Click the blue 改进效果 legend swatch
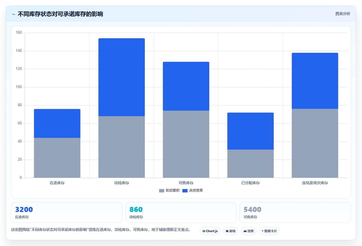Image resolution: width=362 pixels, height=246 pixels. (185, 190)
